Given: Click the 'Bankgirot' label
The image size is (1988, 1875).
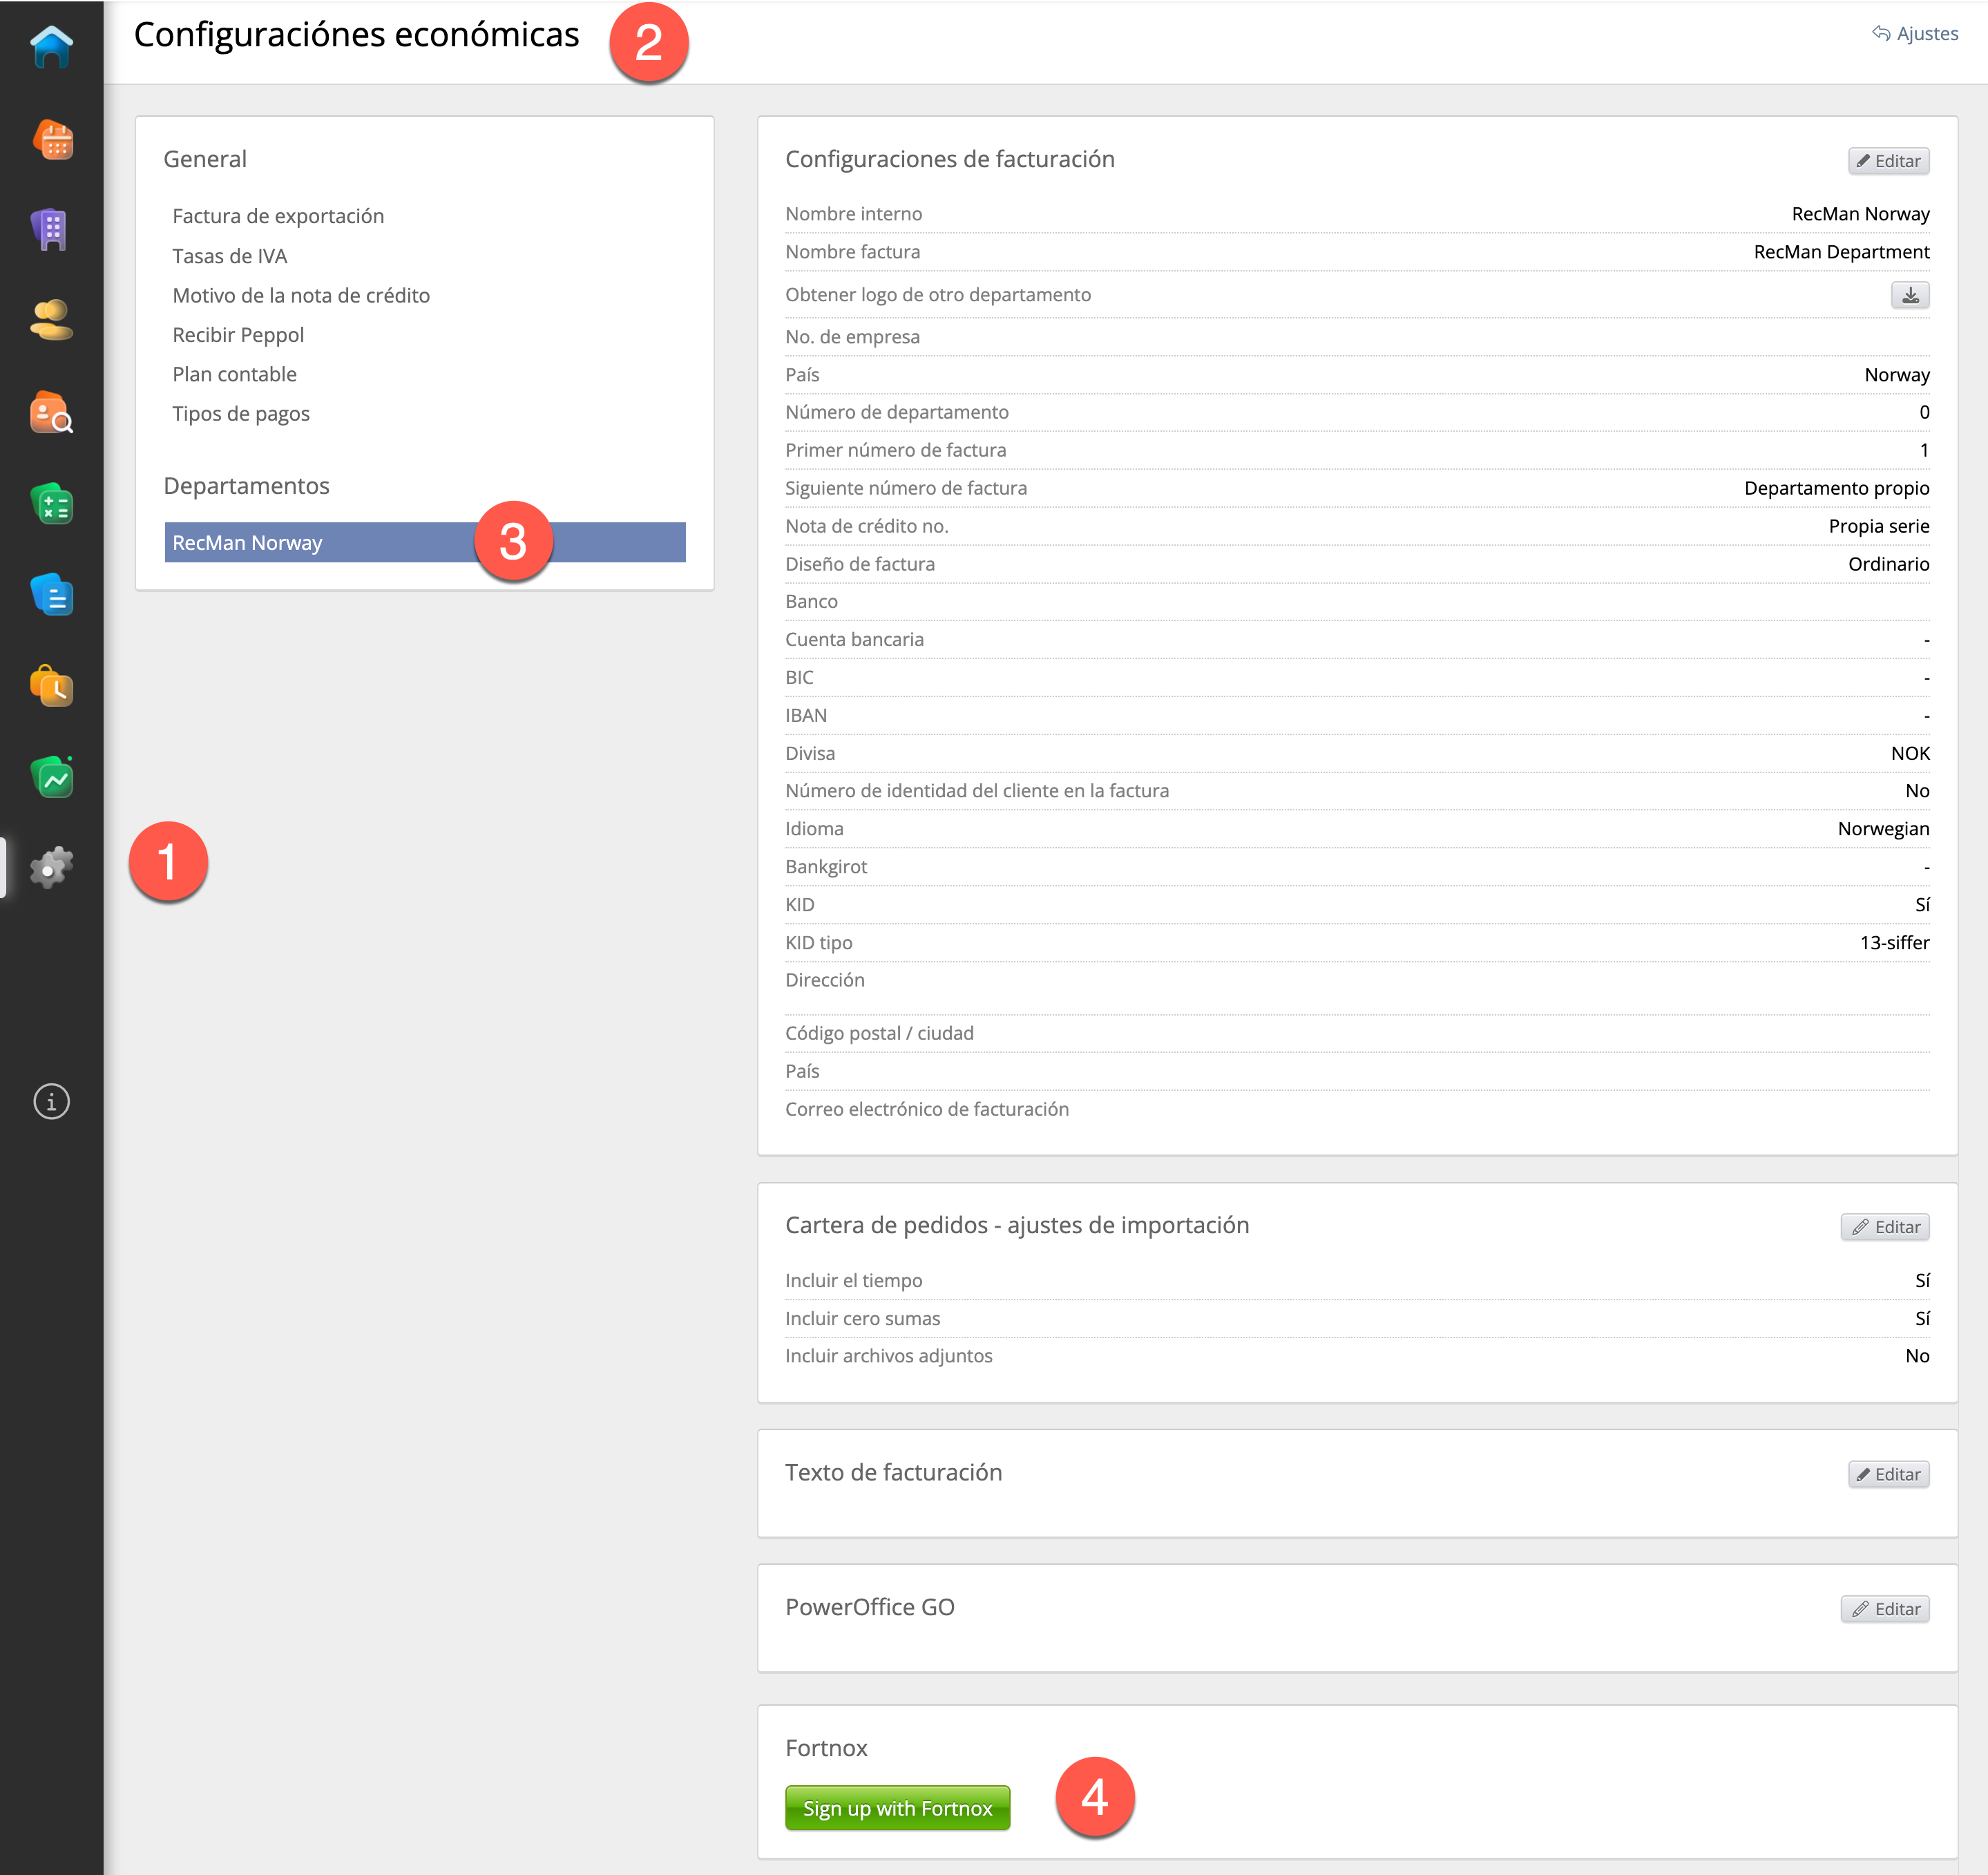Looking at the screenshot, I should coord(825,867).
